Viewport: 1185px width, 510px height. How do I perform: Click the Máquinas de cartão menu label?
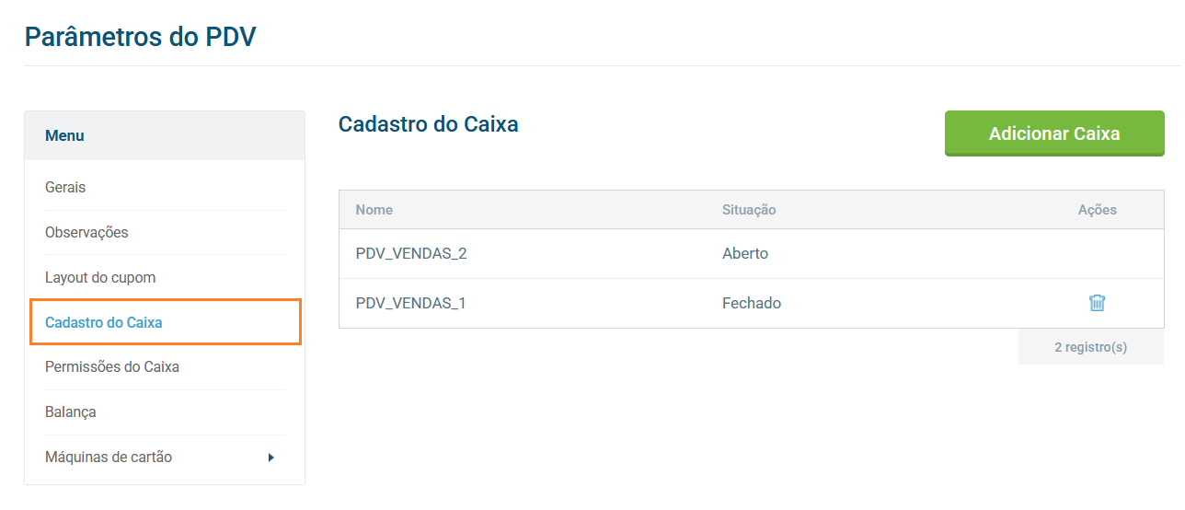click(x=109, y=457)
